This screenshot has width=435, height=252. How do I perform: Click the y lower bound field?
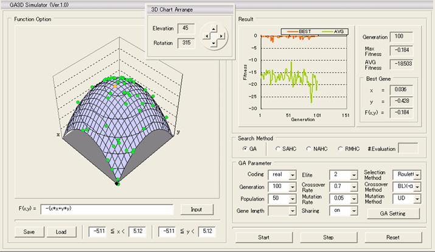click(x=167, y=231)
